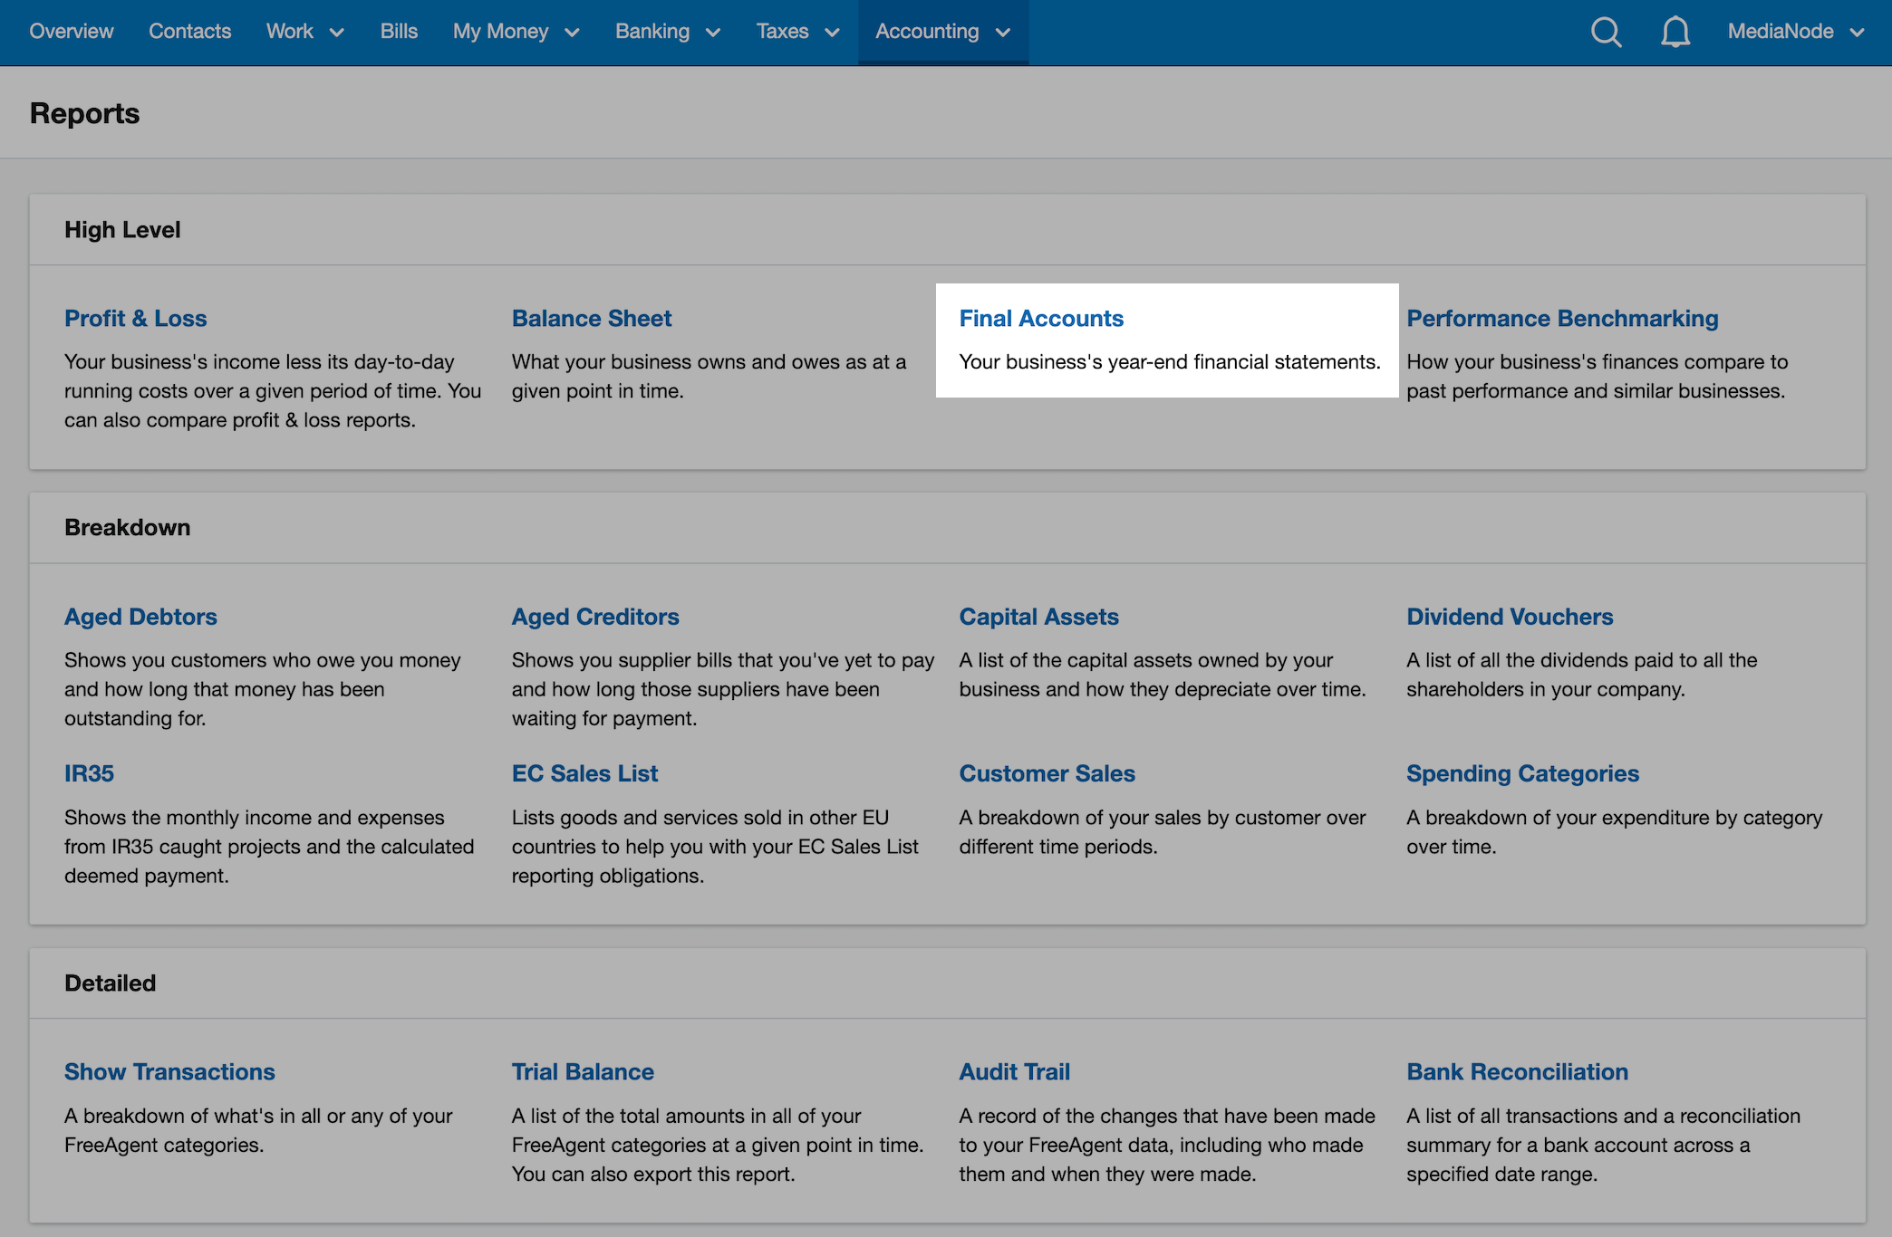The height and width of the screenshot is (1237, 1892).
Task: Open the My Money dropdown
Action: (515, 32)
